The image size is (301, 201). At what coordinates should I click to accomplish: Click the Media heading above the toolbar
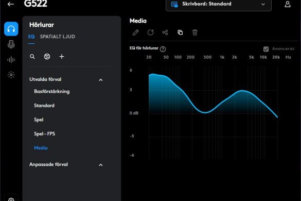pos(138,21)
